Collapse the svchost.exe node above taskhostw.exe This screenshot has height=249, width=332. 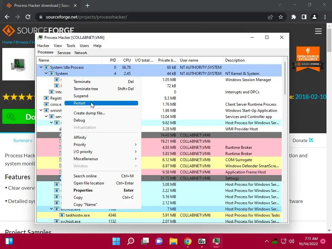pos(51,209)
